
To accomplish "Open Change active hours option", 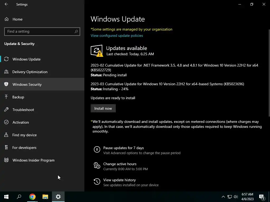I will coord(120,164).
